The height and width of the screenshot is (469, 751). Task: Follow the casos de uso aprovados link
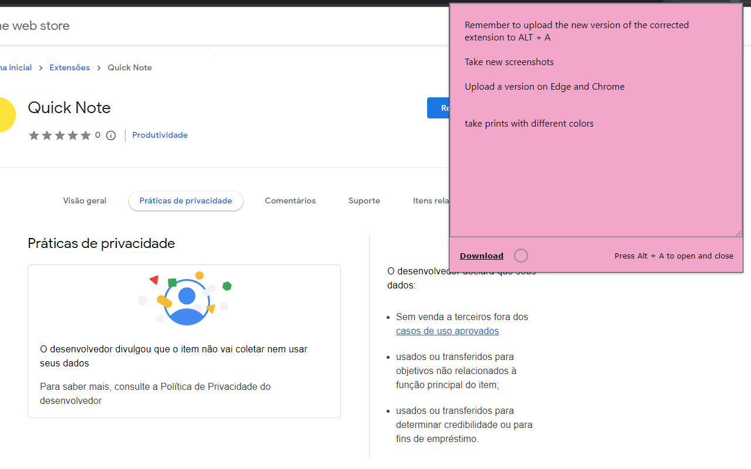click(x=448, y=331)
